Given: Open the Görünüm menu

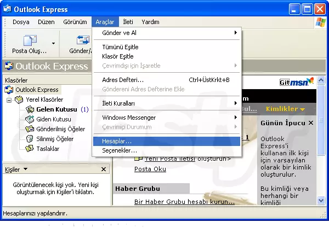Looking at the screenshot, I should pos(75,22).
